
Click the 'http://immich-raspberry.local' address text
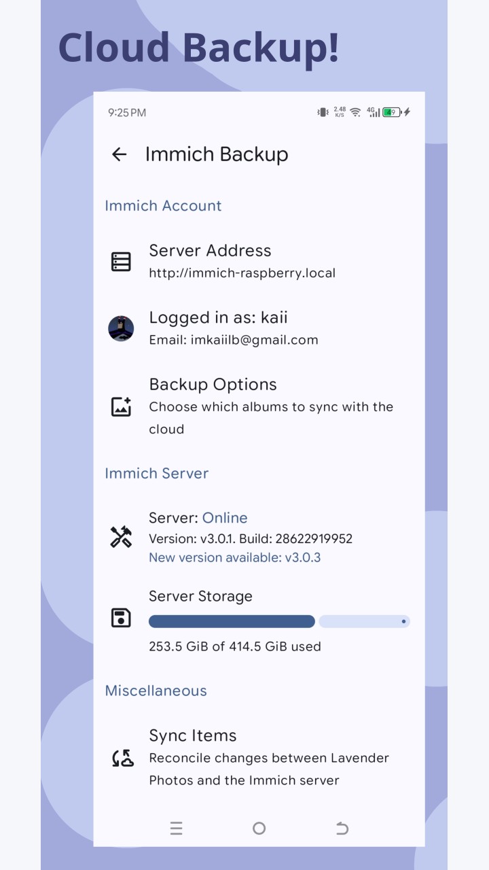pyautogui.click(x=242, y=273)
